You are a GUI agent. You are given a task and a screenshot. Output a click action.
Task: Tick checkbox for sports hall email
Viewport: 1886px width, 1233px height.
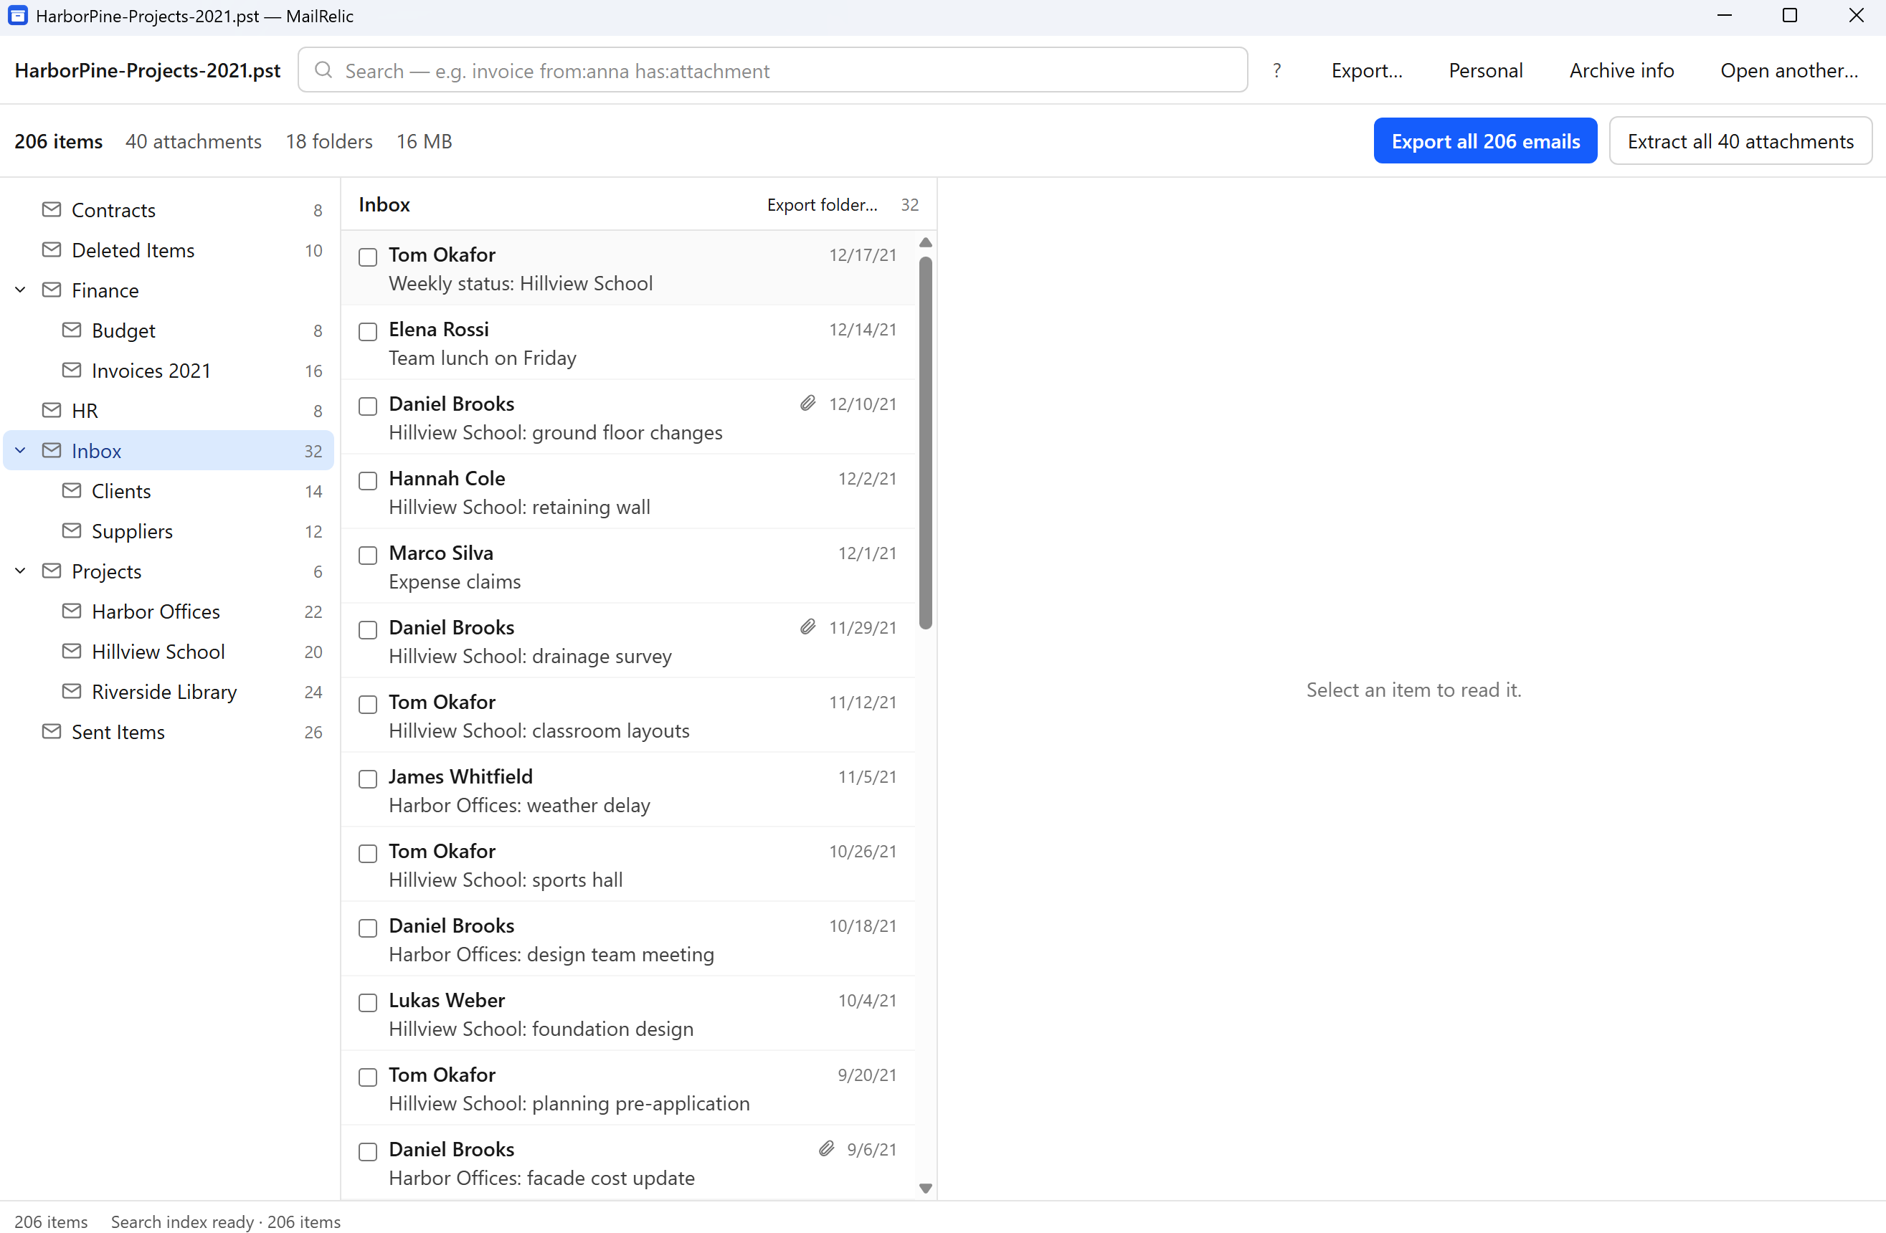[368, 854]
